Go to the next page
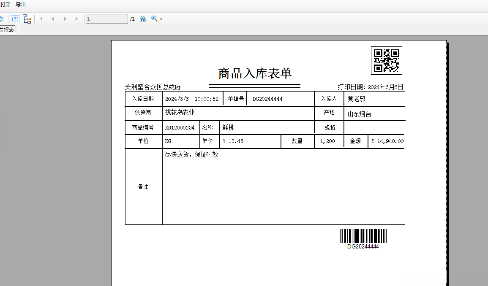This screenshot has height=286, width=488. [65, 19]
